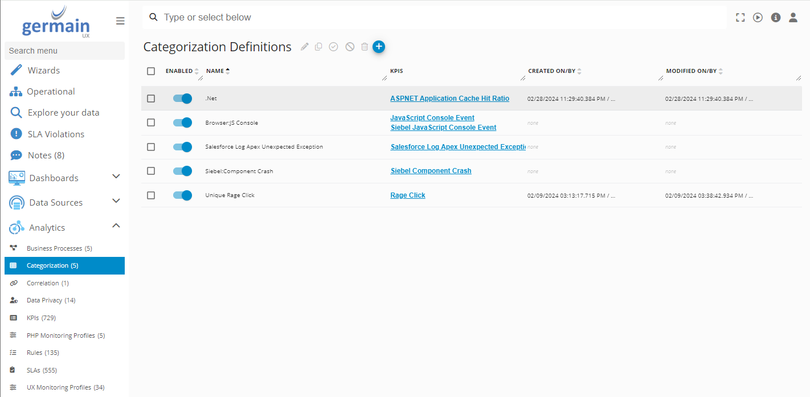Expand the Data Sources menu section
Image resolution: width=810 pixels, height=397 pixels.
tap(116, 202)
